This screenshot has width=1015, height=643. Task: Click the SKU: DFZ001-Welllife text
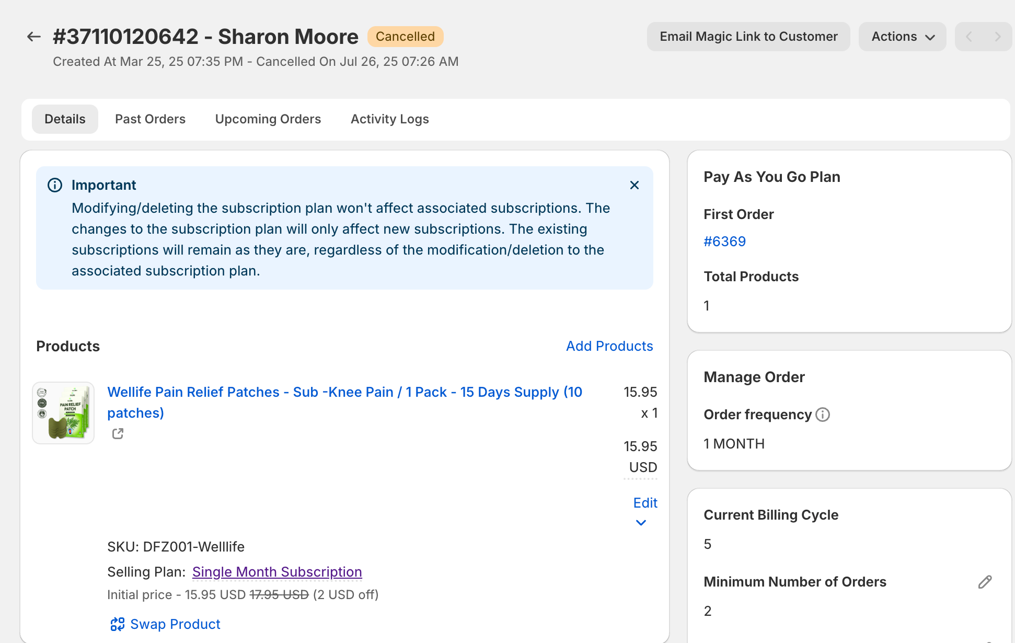point(176,547)
